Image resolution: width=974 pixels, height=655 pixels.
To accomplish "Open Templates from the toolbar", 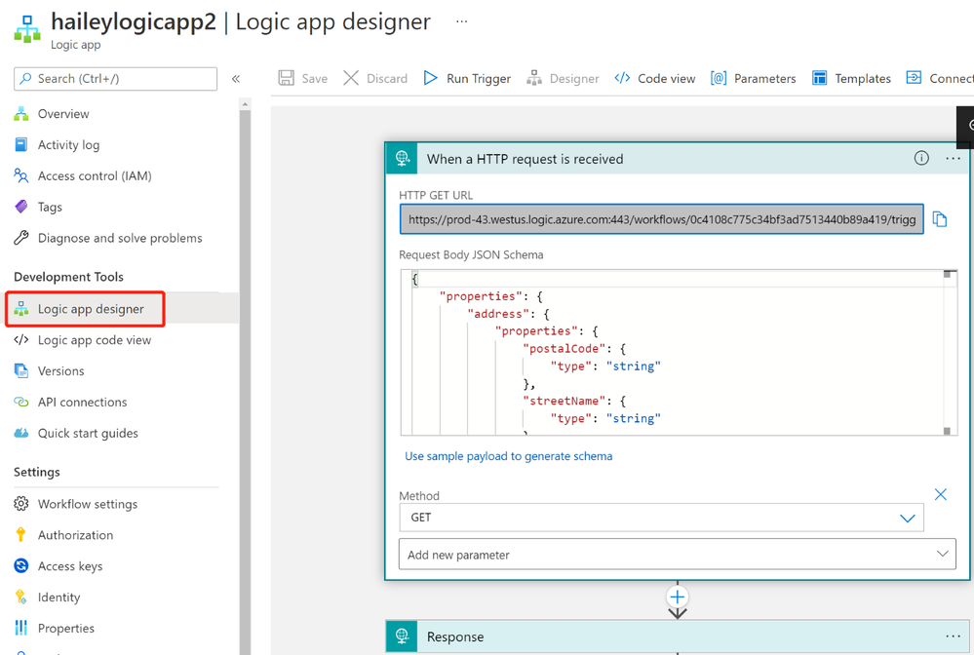I will (x=851, y=78).
